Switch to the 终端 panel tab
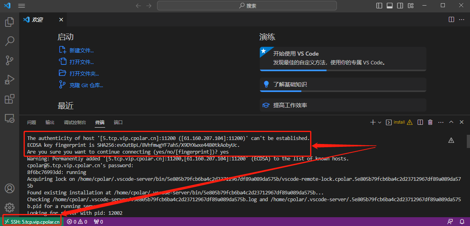Screen dimensions: 470x226 point(100,122)
